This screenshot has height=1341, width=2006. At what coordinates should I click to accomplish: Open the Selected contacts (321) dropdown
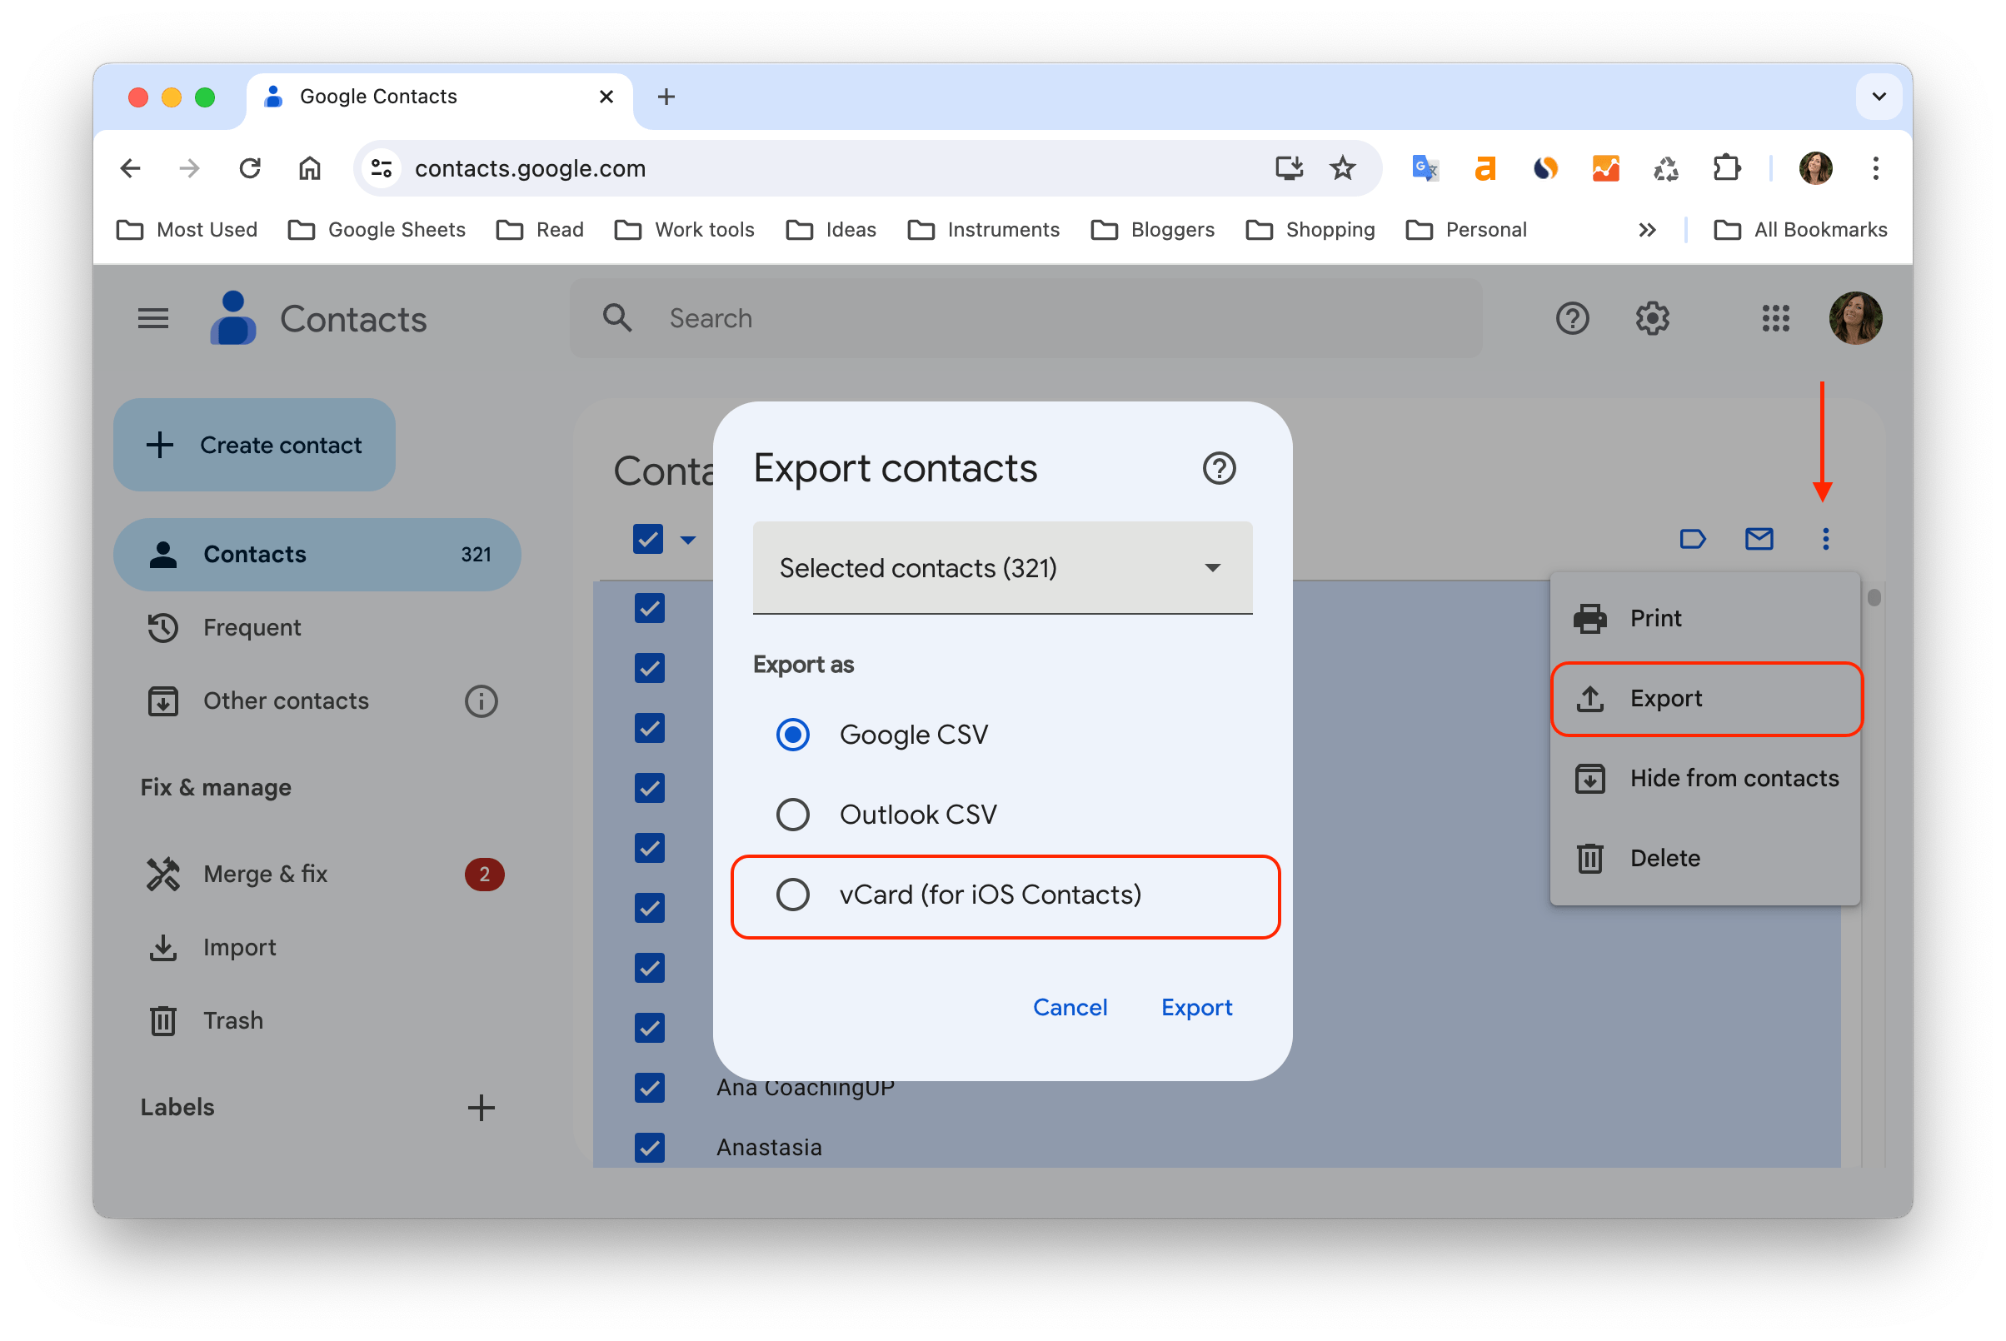click(x=1002, y=568)
